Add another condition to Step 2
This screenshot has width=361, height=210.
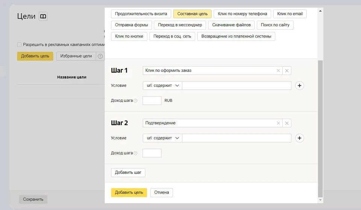300,138
